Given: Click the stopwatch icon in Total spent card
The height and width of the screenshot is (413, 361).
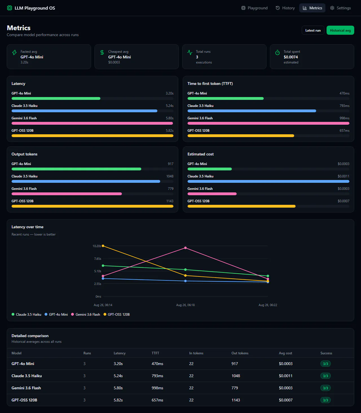Looking at the screenshot, I should [x=278, y=52].
